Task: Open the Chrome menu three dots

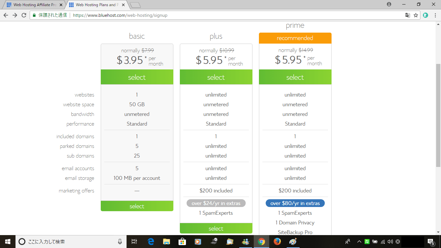Action: 435,15
